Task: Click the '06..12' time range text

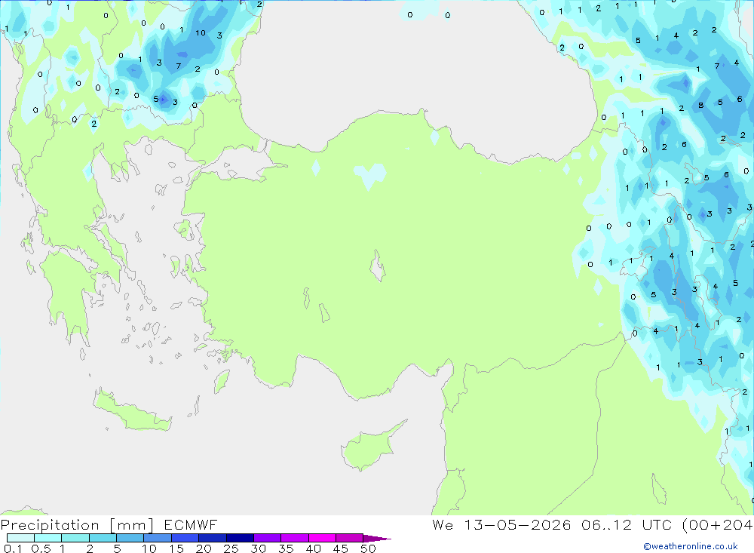Action: pos(606,524)
